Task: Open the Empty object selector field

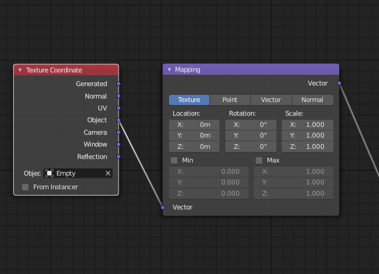Action: (x=78, y=173)
